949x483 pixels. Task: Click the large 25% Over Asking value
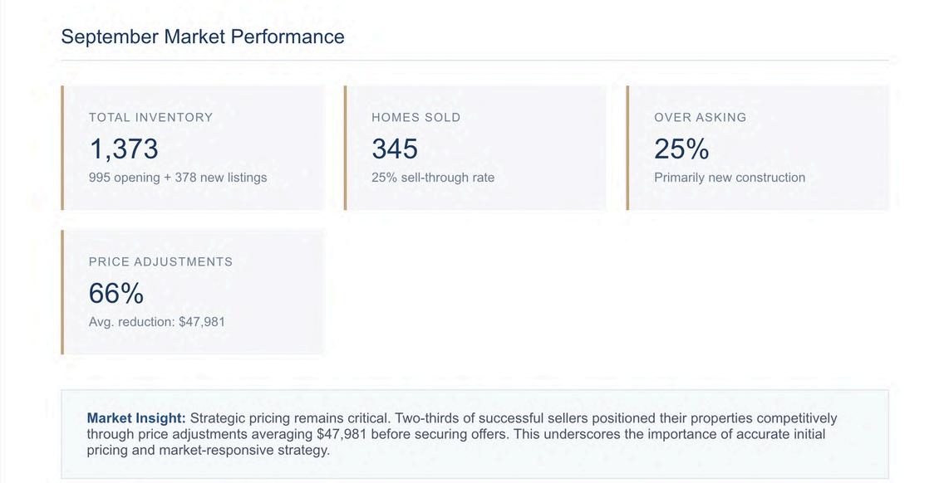click(681, 149)
